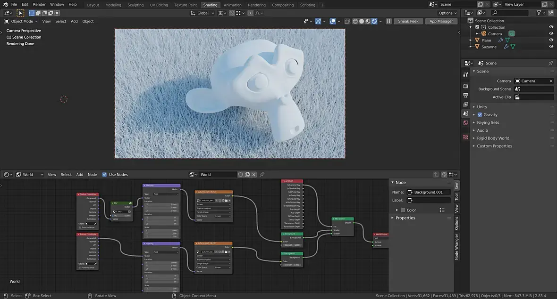Pause the viewport render preview
The width and height of the screenshot is (557, 299).
tap(389, 21)
